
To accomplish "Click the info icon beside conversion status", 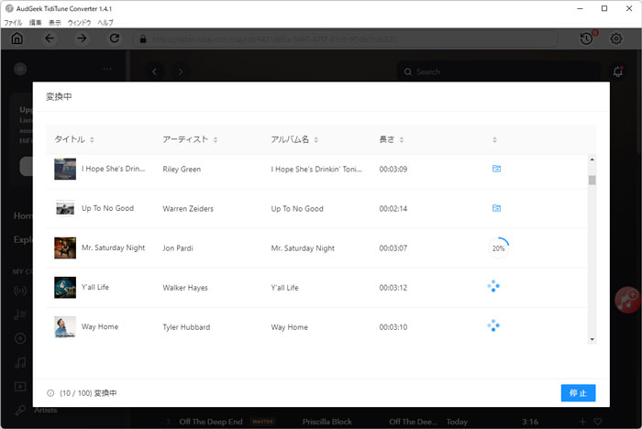I will (x=50, y=393).
